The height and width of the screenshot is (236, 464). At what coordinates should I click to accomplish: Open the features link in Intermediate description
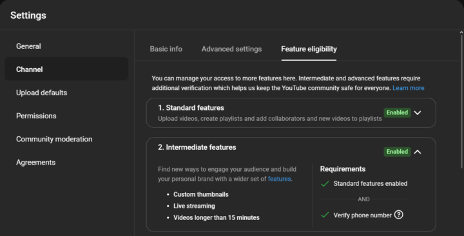click(279, 179)
